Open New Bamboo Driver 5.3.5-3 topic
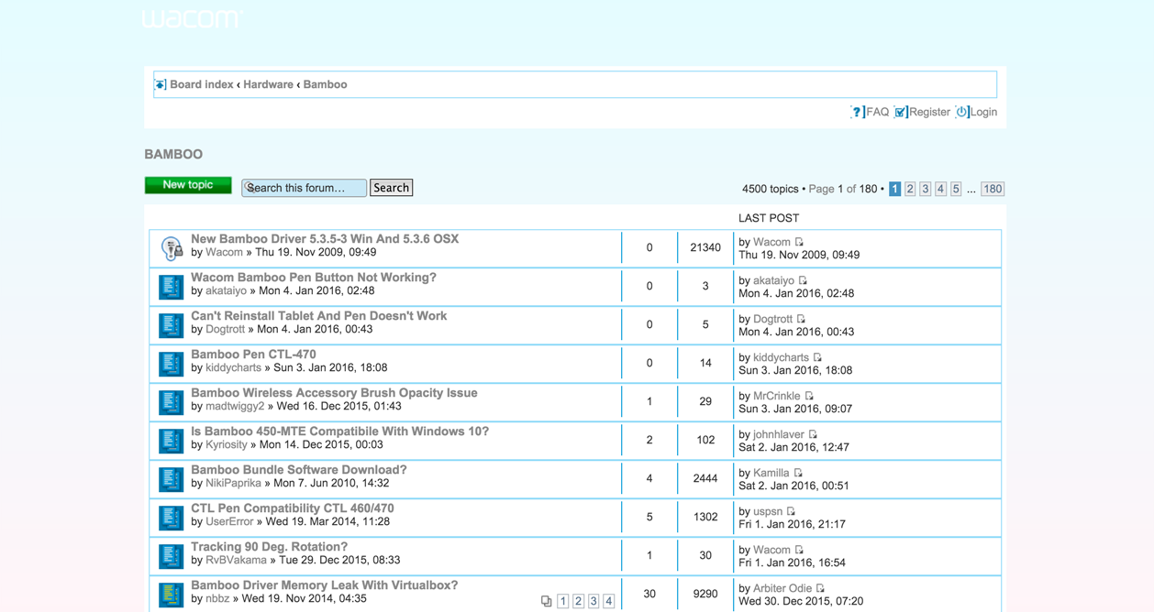Viewport: 1154px width, 612px height. pyautogui.click(x=325, y=239)
